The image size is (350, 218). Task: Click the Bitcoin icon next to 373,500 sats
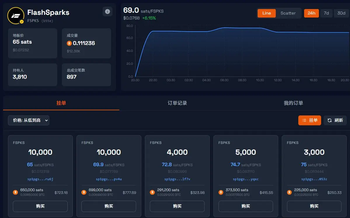coord(221,192)
